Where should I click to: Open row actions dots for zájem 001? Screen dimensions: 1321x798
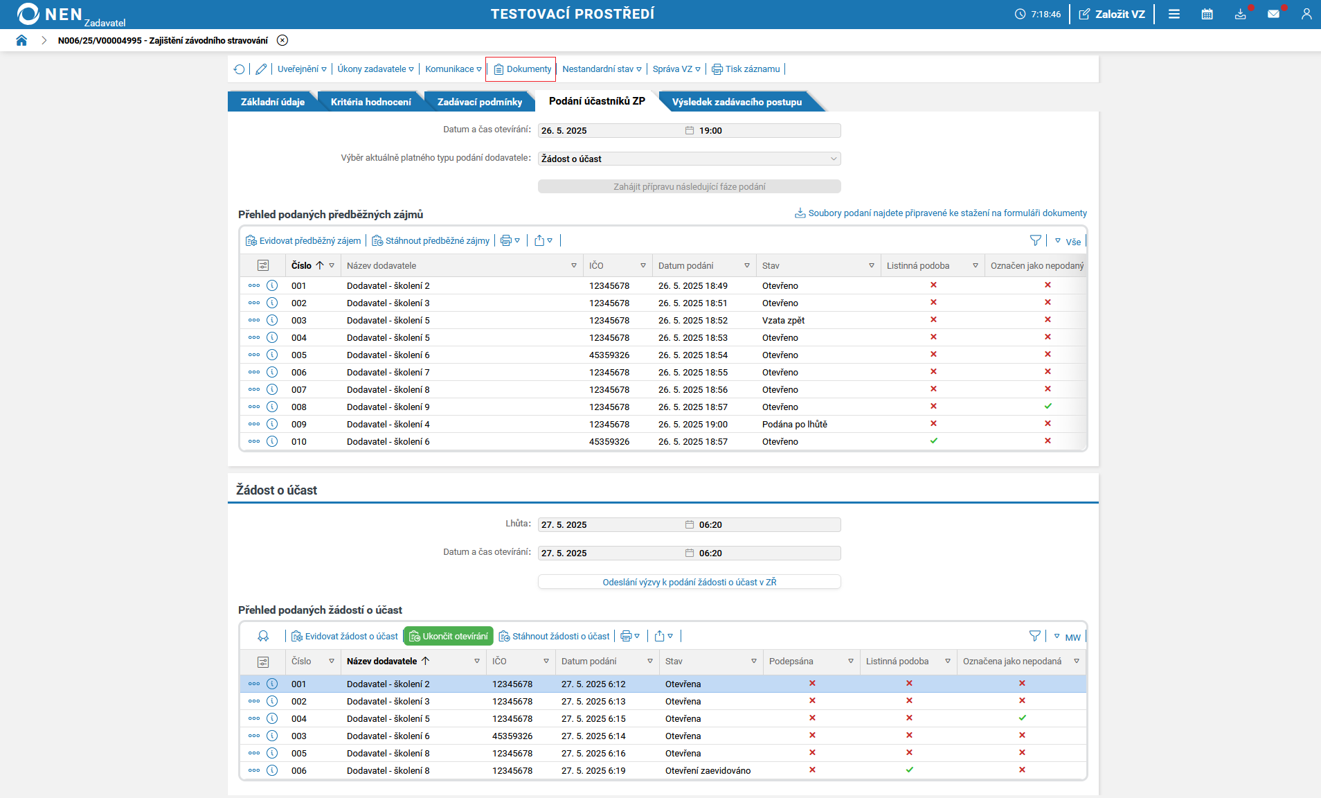[254, 285]
